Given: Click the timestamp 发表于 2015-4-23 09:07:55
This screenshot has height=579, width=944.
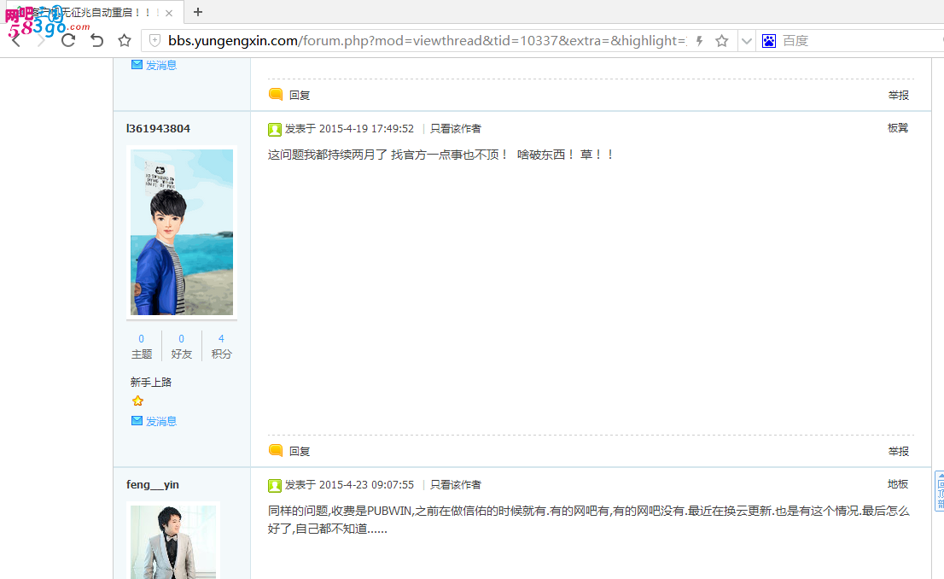Looking at the screenshot, I should (350, 485).
